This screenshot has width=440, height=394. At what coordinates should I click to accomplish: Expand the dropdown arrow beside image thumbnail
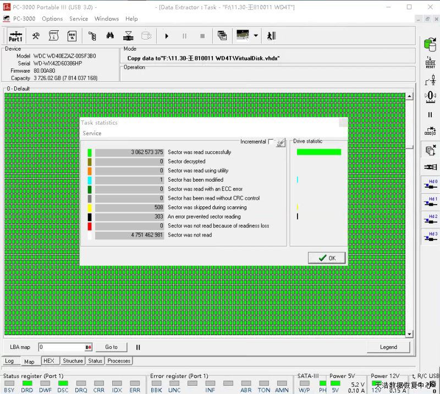(x=256, y=36)
